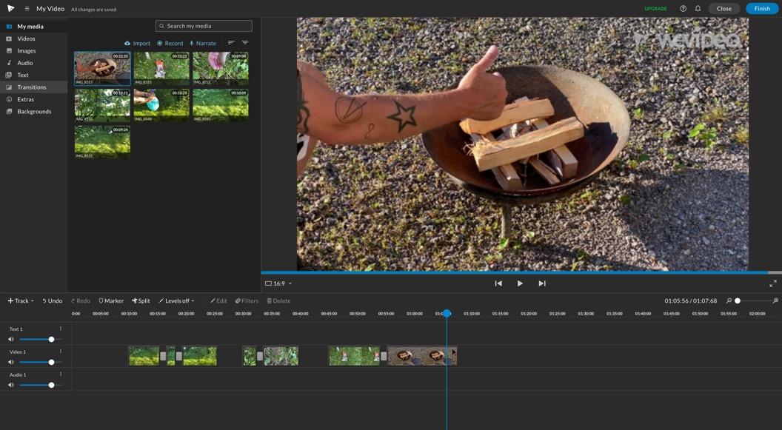Click Undo in the timeline toolbar
Image resolution: width=782 pixels, height=430 pixels.
tap(52, 300)
